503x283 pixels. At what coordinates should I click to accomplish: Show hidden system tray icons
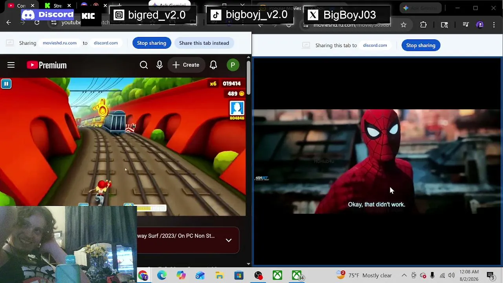pos(404,276)
